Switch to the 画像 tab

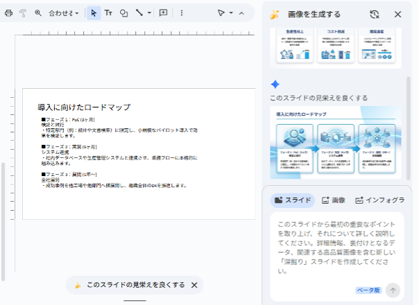tap(333, 200)
